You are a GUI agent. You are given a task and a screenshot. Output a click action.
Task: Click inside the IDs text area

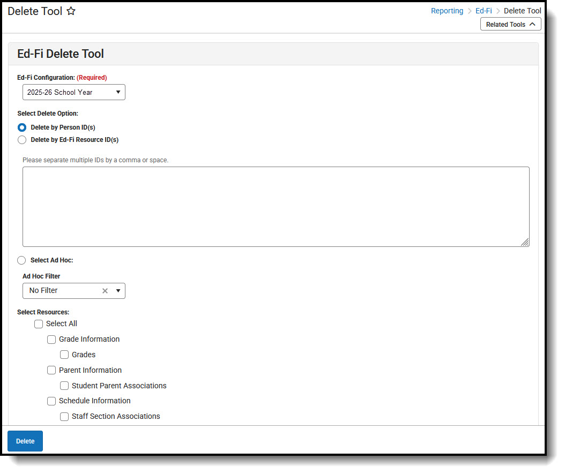(x=276, y=206)
